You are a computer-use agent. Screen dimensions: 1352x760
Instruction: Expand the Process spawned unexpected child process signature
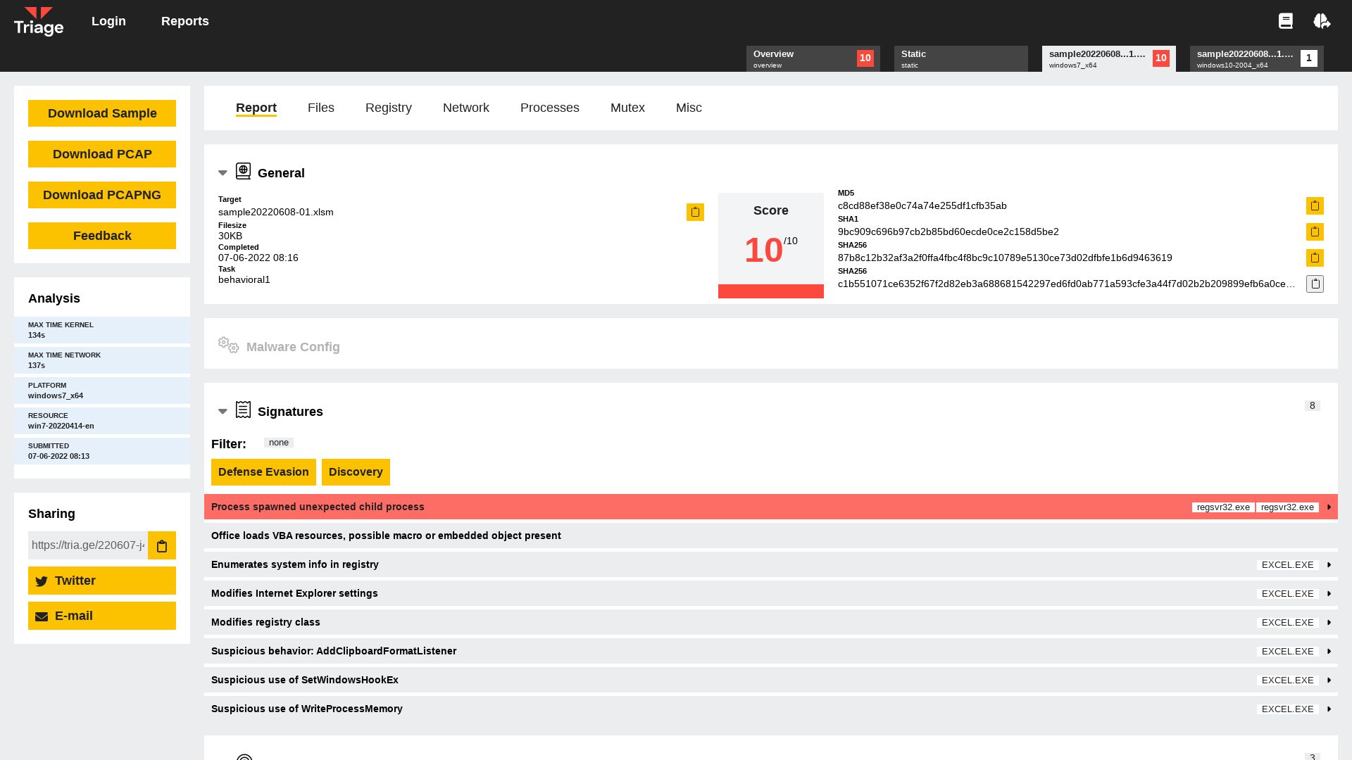1329,507
